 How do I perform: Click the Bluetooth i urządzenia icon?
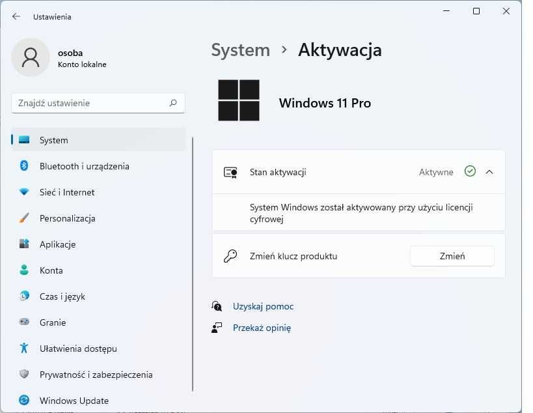(x=24, y=166)
